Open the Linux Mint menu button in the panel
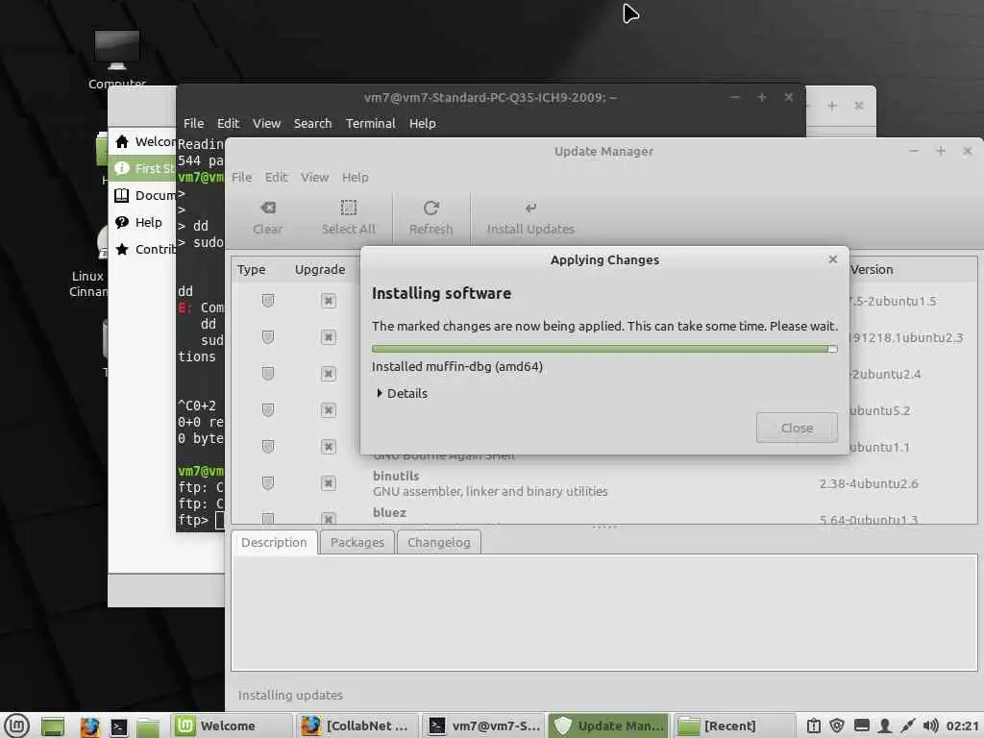984x738 pixels. click(x=16, y=726)
